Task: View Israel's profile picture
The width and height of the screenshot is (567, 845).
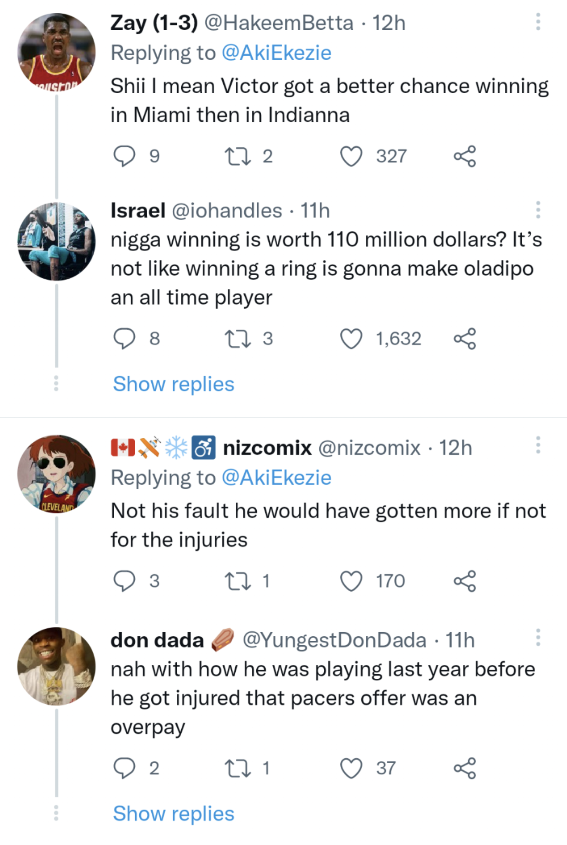Action: [x=56, y=239]
